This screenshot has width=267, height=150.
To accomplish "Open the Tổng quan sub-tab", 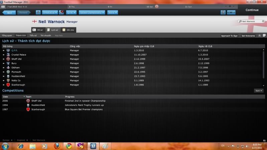I will (7, 35).
